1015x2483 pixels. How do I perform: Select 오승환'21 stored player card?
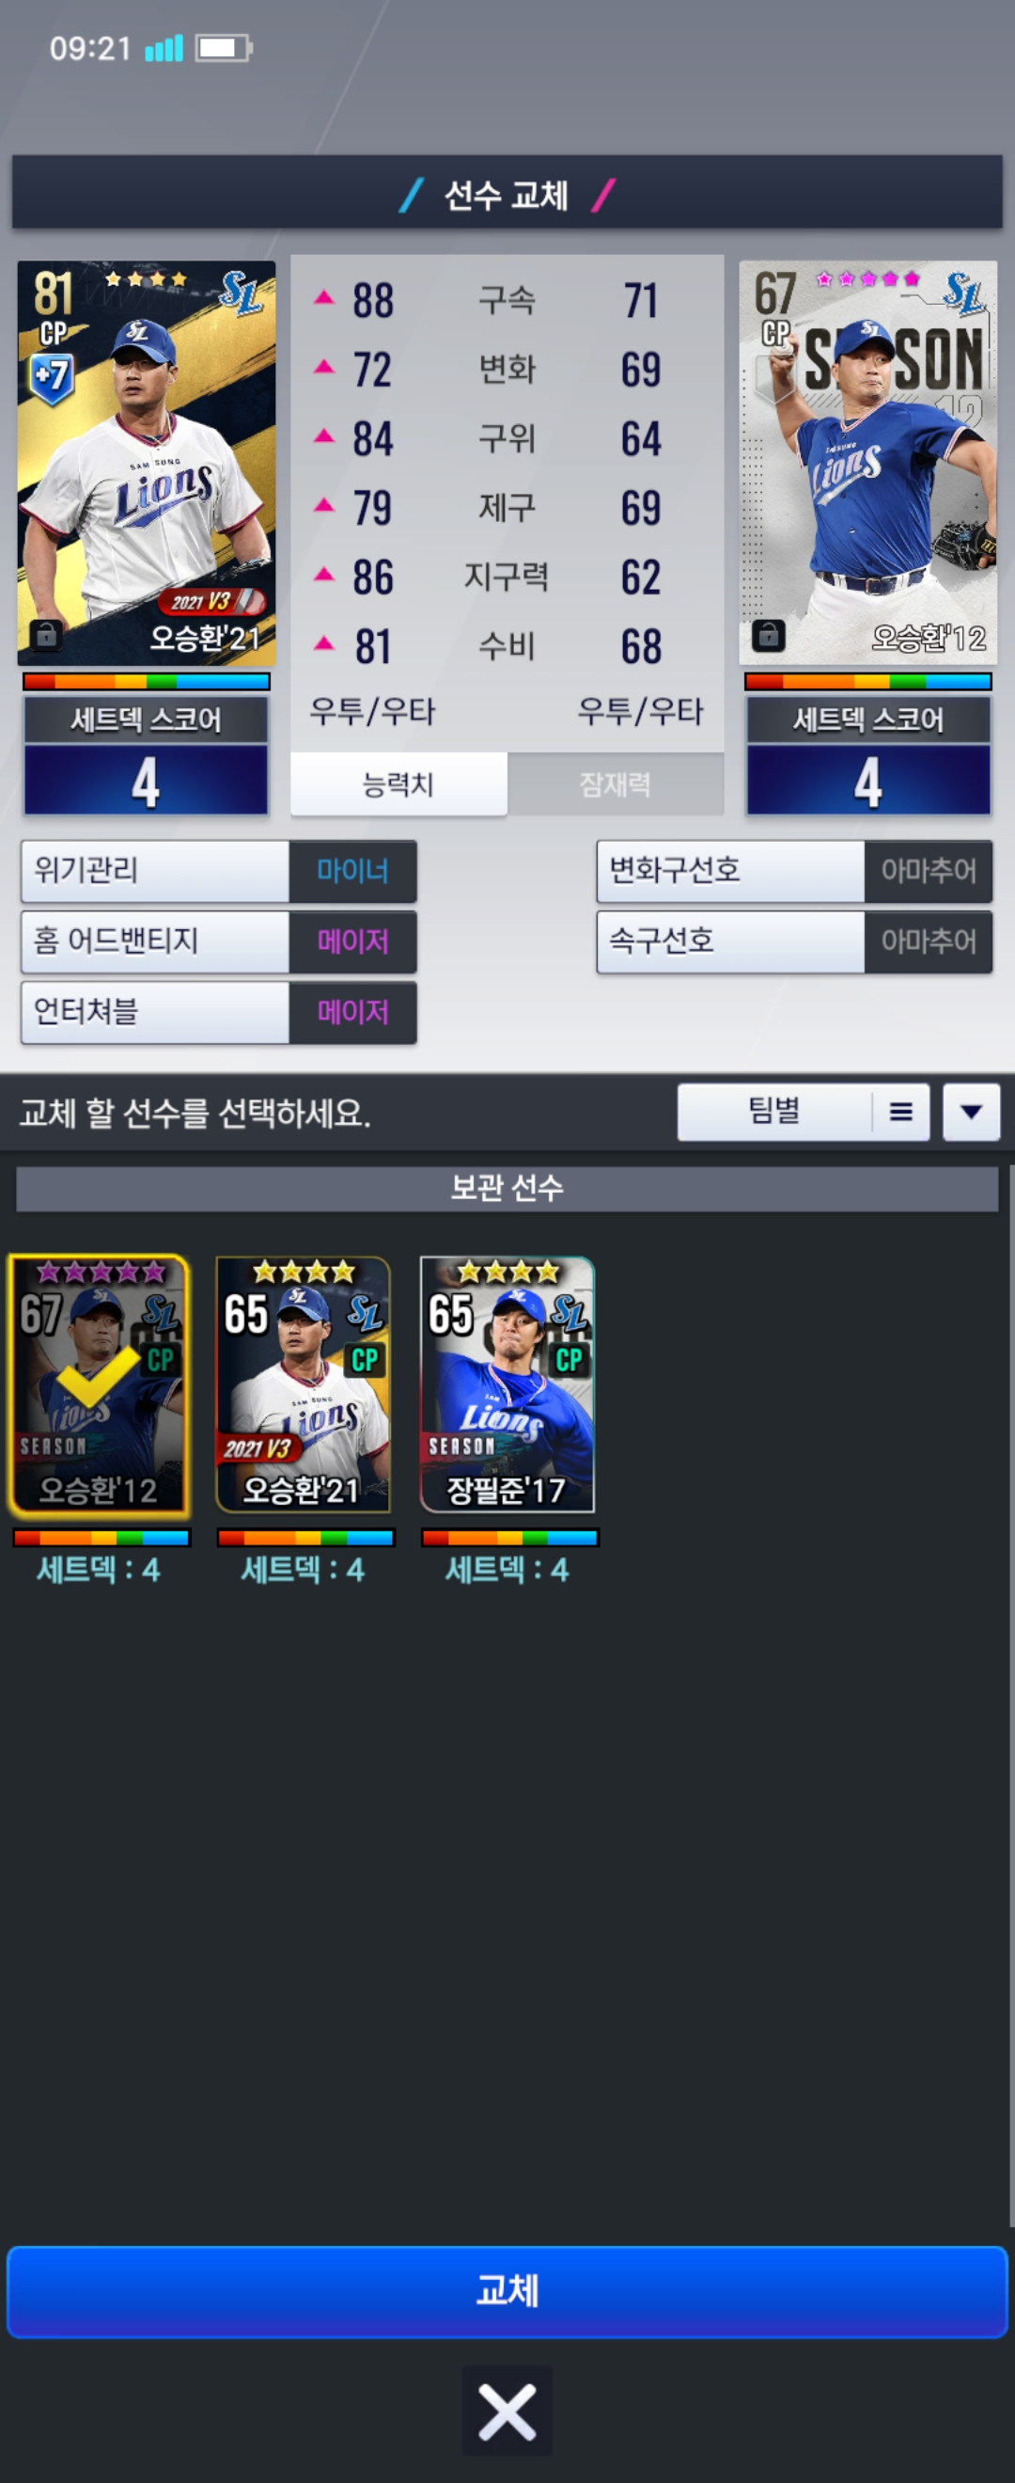point(304,1384)
